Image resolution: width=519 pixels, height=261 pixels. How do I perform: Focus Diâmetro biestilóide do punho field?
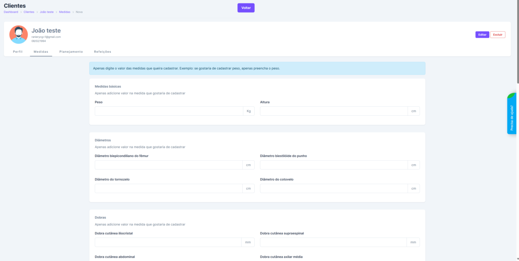(x=333, y=165)
